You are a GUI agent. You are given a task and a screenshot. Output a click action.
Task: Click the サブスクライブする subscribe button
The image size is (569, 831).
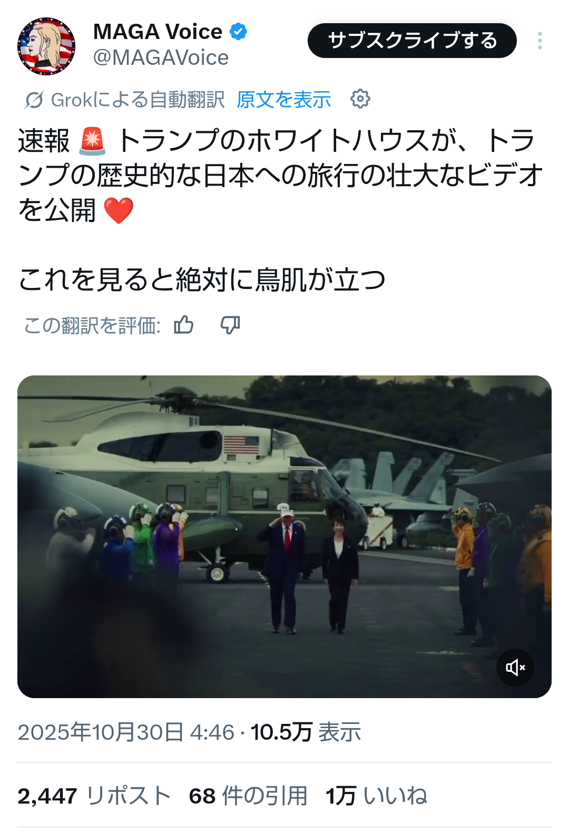point(412,41)
